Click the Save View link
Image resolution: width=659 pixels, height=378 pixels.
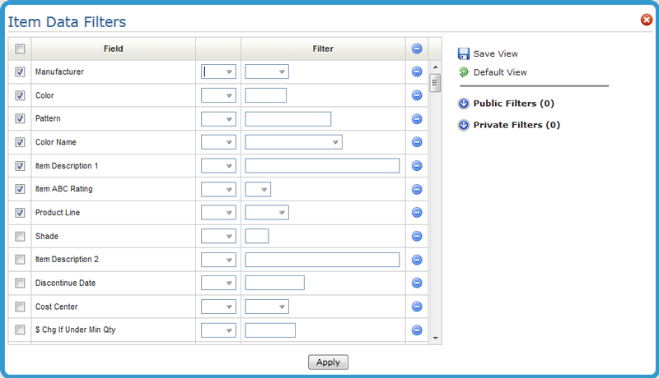495,53
